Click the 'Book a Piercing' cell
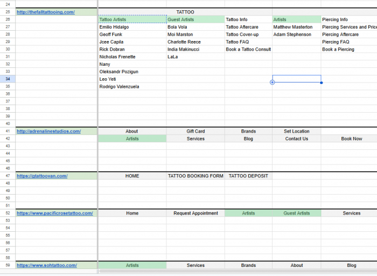This screenshot has width=377, height=276. click(349, 50)
